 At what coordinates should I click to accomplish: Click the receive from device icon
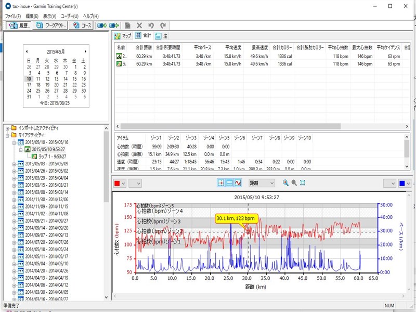pos(114,25)
